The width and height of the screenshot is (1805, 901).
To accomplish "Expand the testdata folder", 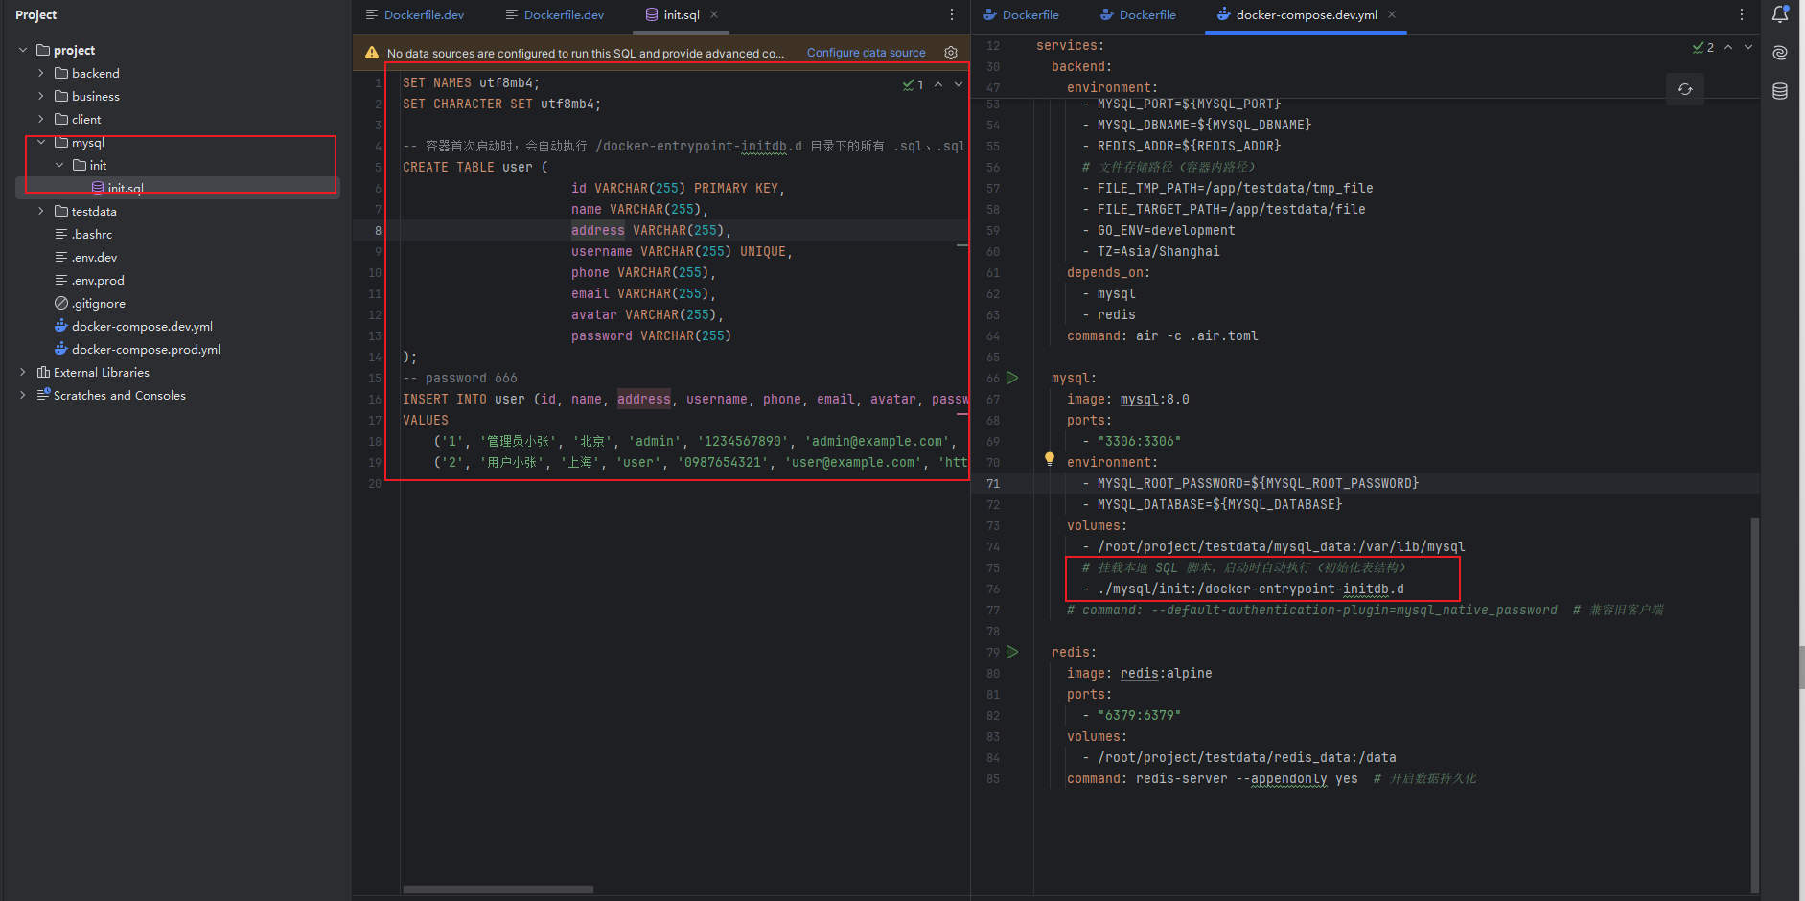I will pyautogui.click(x=41, y=211).
